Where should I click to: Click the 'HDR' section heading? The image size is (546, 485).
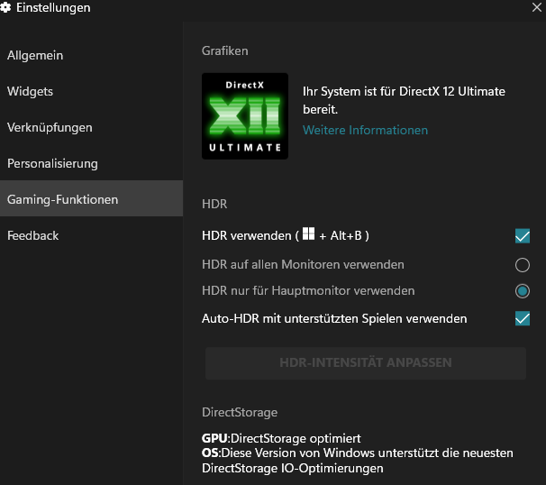pos(214,204)
